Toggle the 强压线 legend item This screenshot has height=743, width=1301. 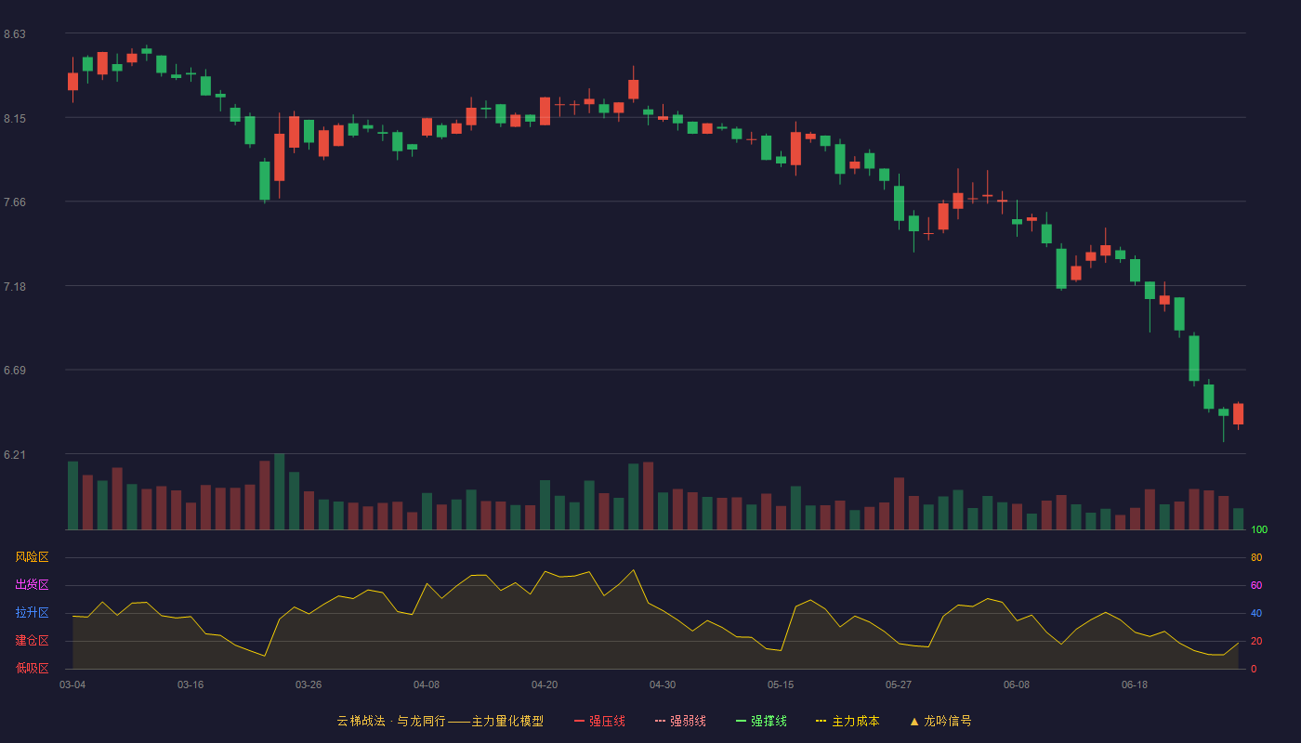[599, 721]
